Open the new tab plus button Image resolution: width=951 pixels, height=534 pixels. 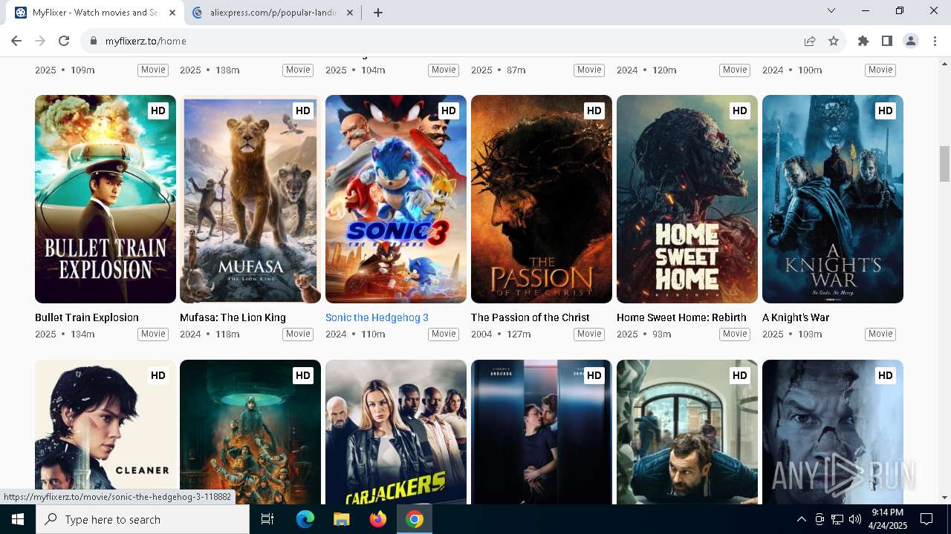(378, 13)
